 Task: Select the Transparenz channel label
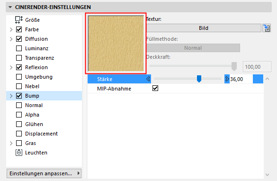click(x=40, y=58)
